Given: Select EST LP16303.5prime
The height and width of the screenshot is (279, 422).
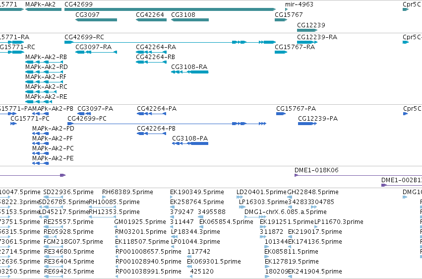Looking at the screenshot, I should pos(242,207).
